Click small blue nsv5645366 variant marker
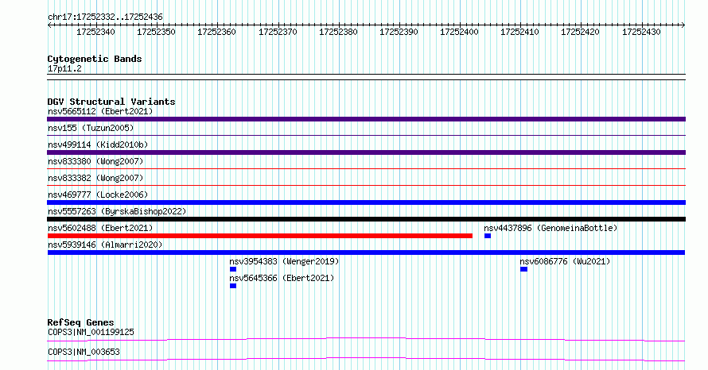The height and width of the screenshot is (370, 708). click(233, 286)
